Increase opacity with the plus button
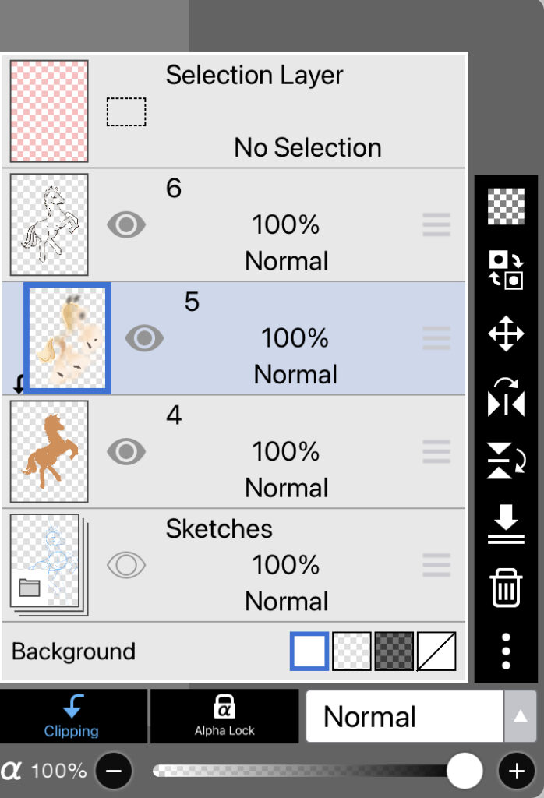 pyautogui.click(x=516, y=771)
